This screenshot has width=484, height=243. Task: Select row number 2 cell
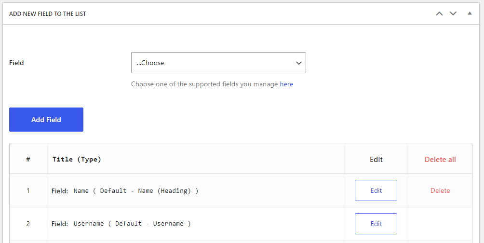tap(28, 224)
